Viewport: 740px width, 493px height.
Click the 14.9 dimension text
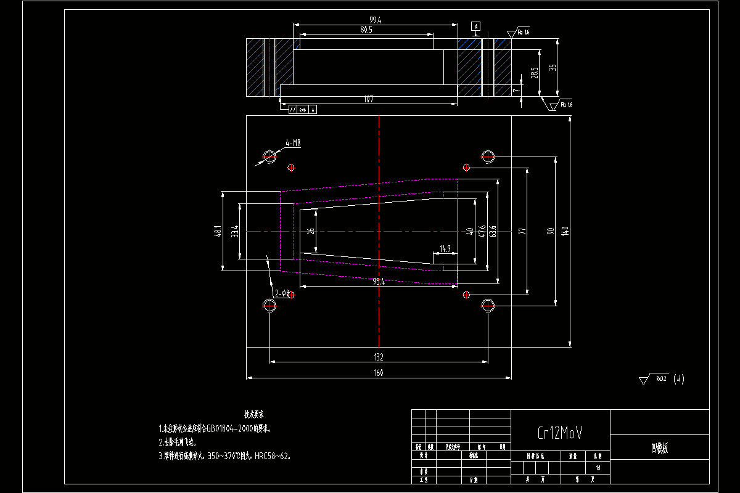coord(445,249)
